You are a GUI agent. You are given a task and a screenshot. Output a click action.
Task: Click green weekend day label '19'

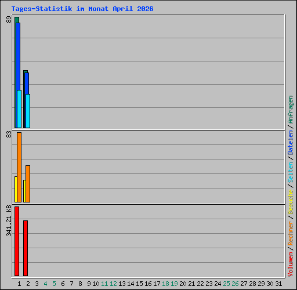click(174, 284)
